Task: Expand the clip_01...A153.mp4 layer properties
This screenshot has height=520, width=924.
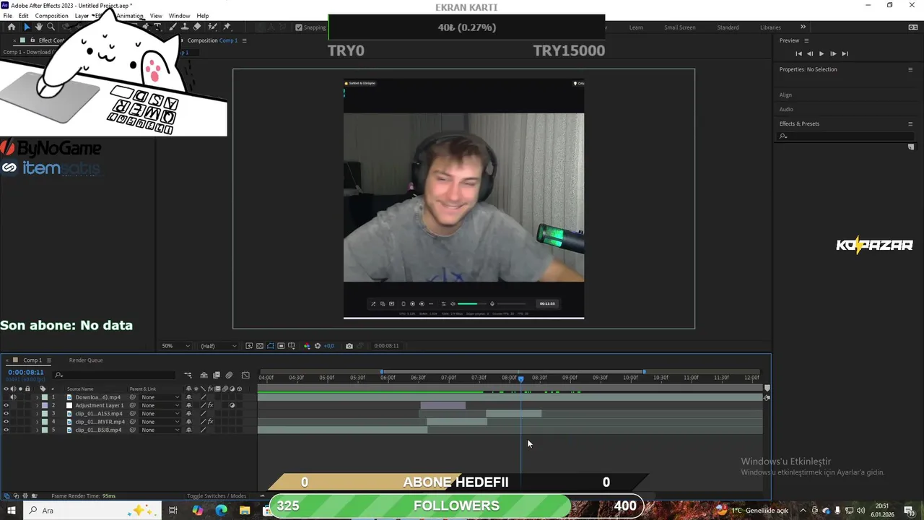Action: pyautogui.click(x=37, y=414)
